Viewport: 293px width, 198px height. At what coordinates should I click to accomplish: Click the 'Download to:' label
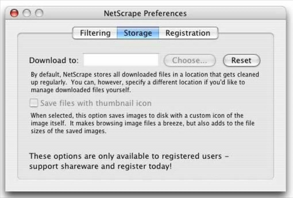click(x=54, y=60)
